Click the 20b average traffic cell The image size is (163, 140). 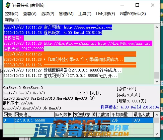point(122,120)
